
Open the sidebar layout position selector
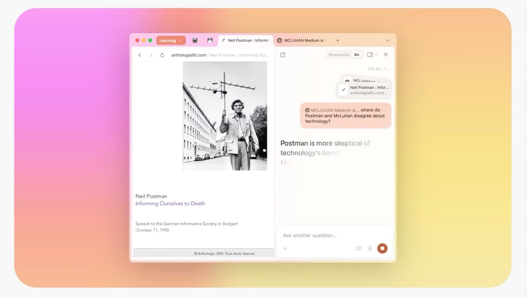372,55
